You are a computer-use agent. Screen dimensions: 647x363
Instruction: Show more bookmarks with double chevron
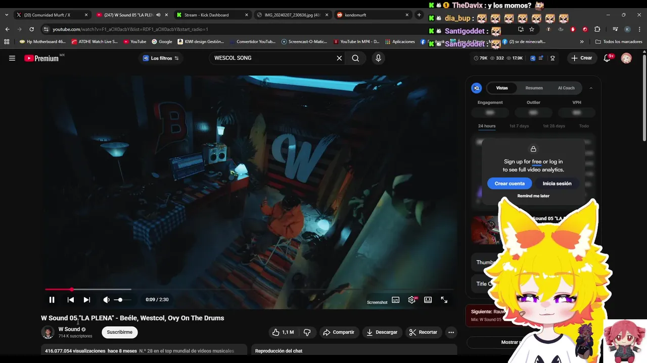tap(582, 42)
